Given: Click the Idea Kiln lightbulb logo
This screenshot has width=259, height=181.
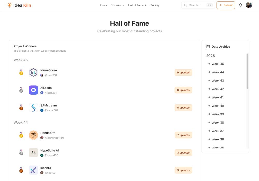Looking at the screenshot, I should (10, 5).
